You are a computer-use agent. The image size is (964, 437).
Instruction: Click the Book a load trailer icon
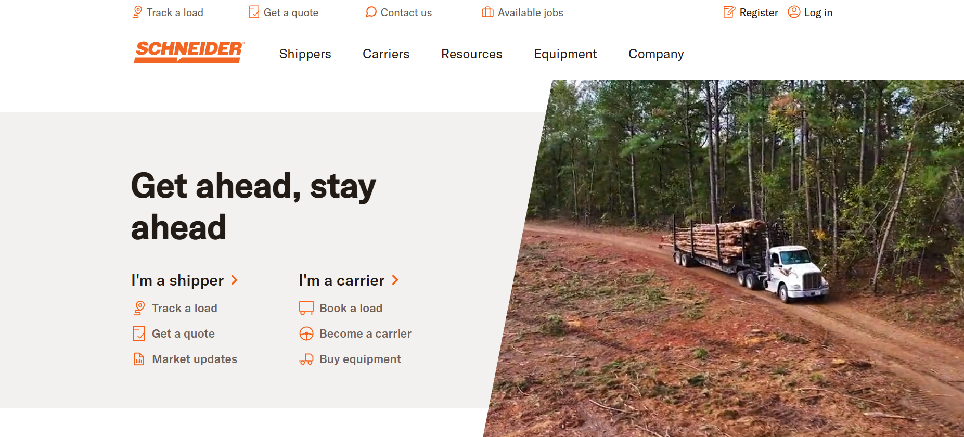(x=306, y=308)
